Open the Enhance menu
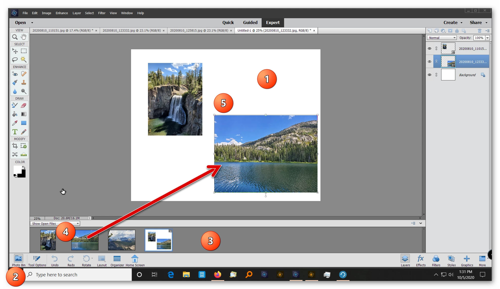500x289 pixels. click(x=62, y=13)
